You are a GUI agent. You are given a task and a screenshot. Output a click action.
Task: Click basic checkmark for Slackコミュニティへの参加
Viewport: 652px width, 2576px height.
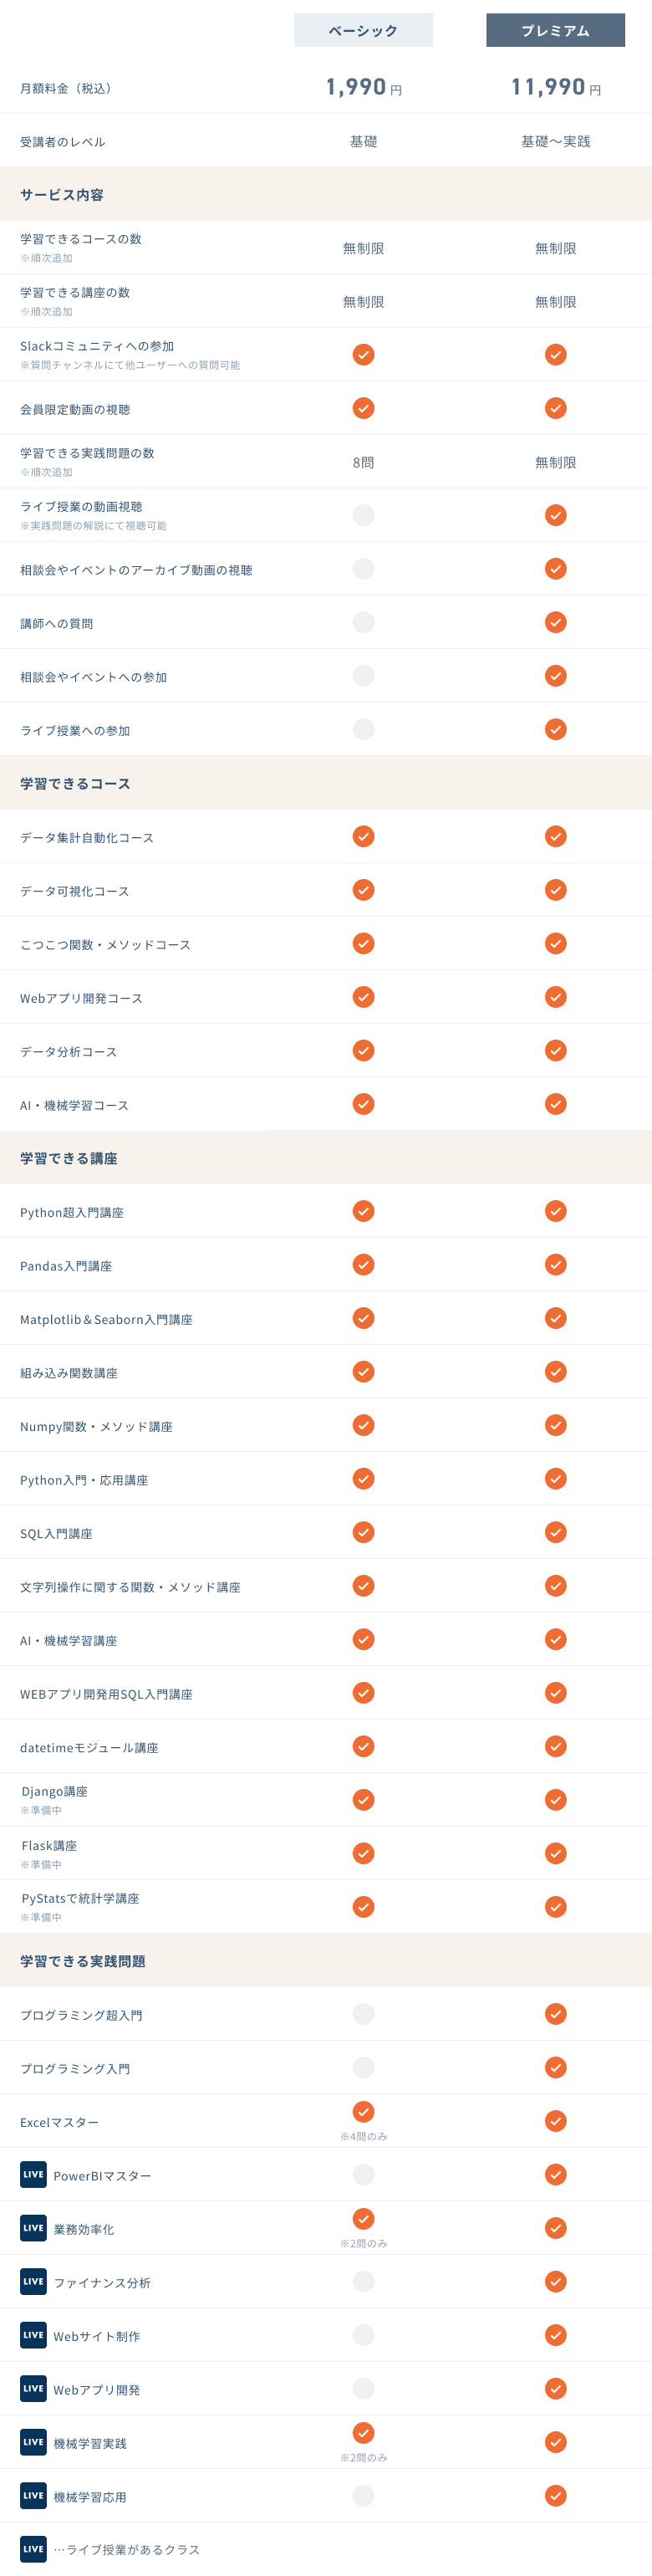(364, 355)
